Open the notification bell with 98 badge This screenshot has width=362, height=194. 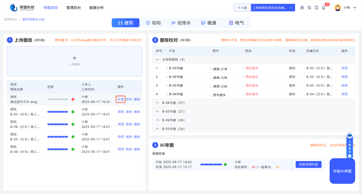coord(323,8)
